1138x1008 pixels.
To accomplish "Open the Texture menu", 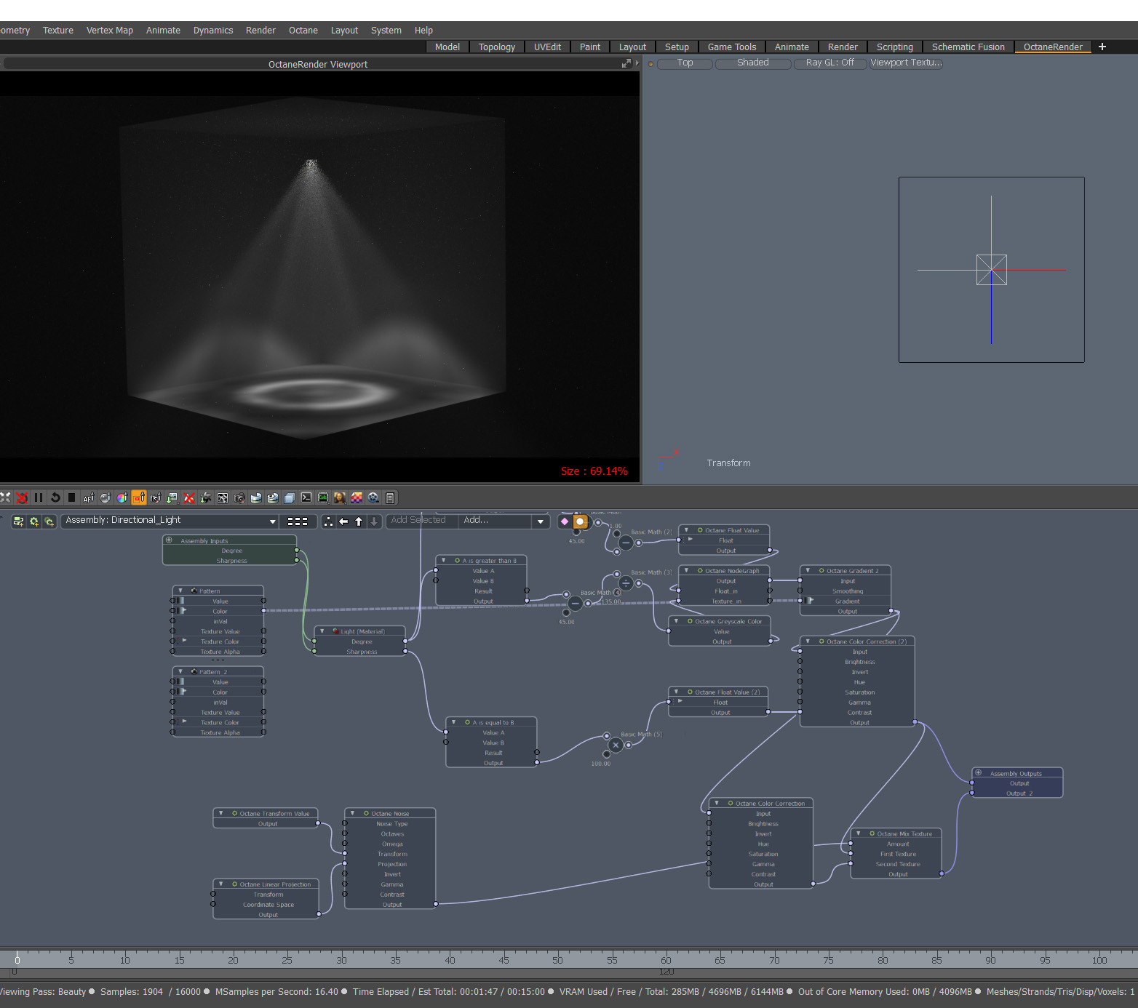I will pos(58,31).
